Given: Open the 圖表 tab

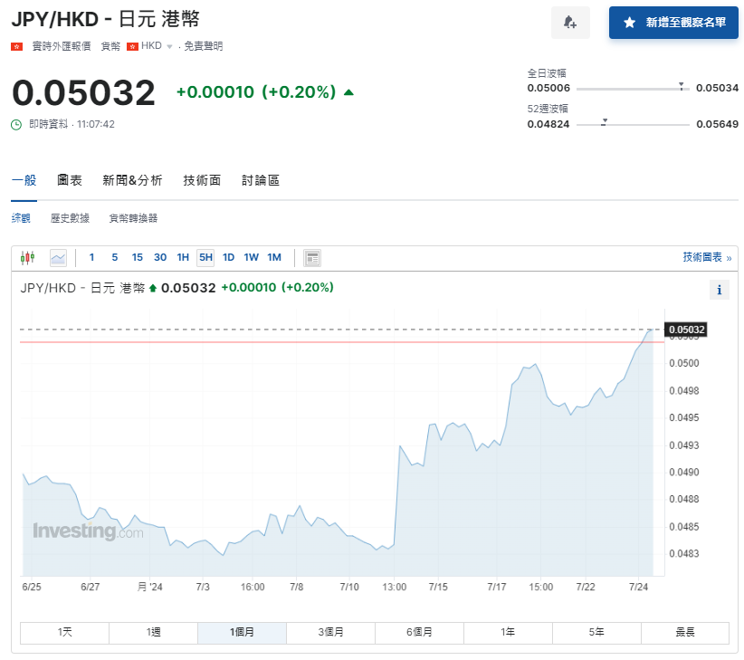Looking at the screenshot, I should coord(70,180).
